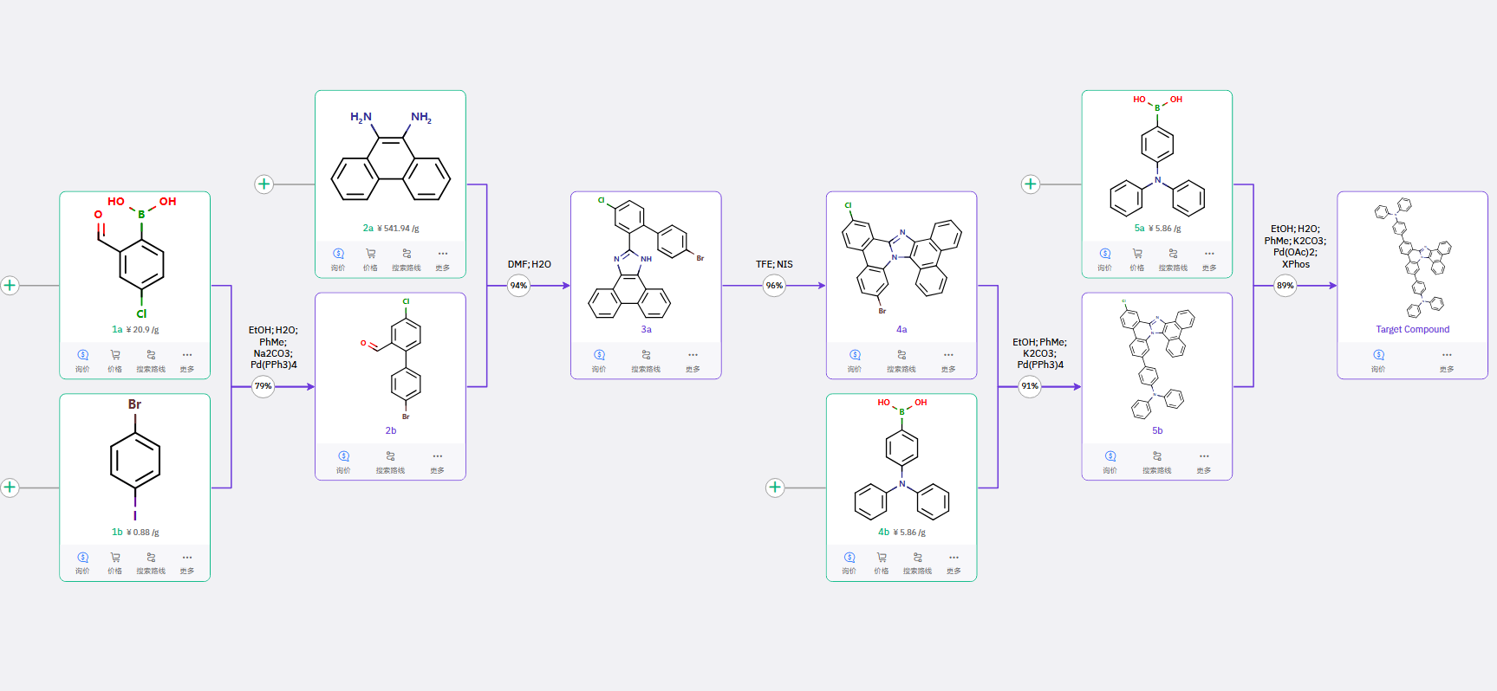Screen dimensions: 1497x691
Task: Open the price cart icon for compound 1b
Action: (114, 558)
